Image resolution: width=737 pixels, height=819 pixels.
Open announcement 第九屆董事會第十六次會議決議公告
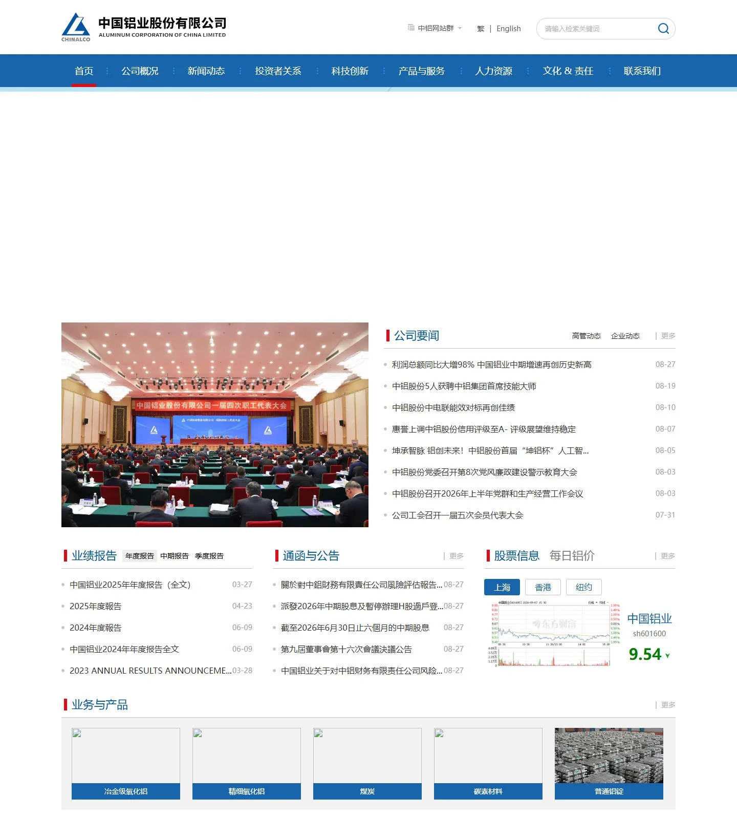(x=346, y=649)
